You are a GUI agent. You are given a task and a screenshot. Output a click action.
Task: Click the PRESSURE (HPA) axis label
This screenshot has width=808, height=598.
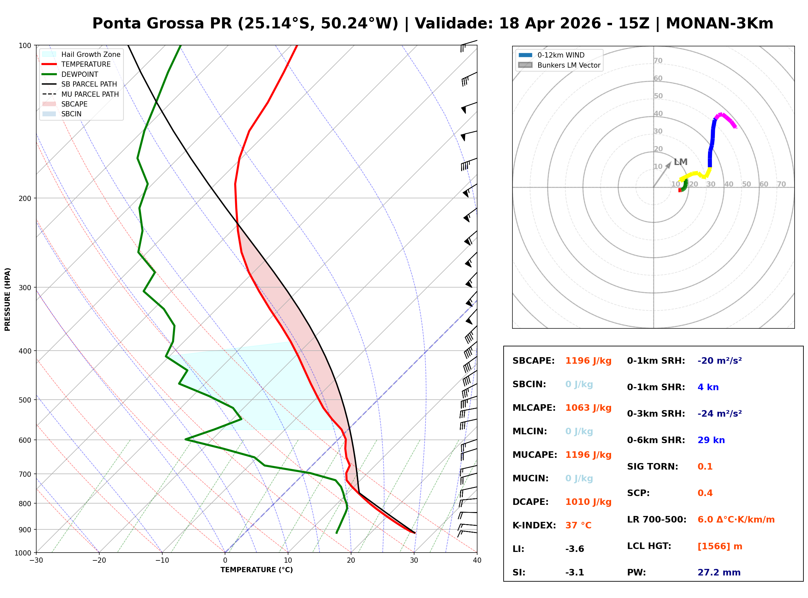tap(8, 299)
